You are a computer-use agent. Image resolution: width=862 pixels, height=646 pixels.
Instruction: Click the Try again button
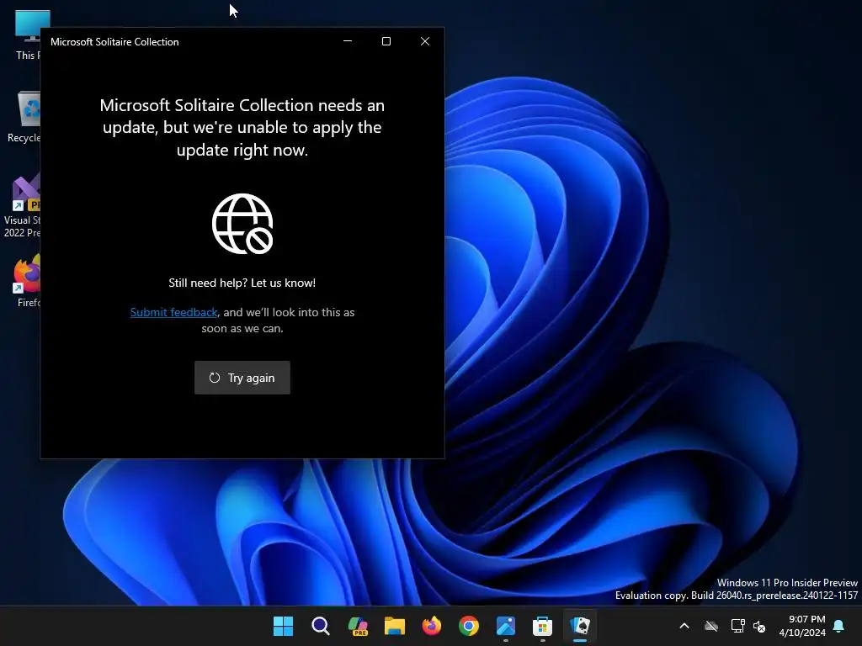point(242,378)
